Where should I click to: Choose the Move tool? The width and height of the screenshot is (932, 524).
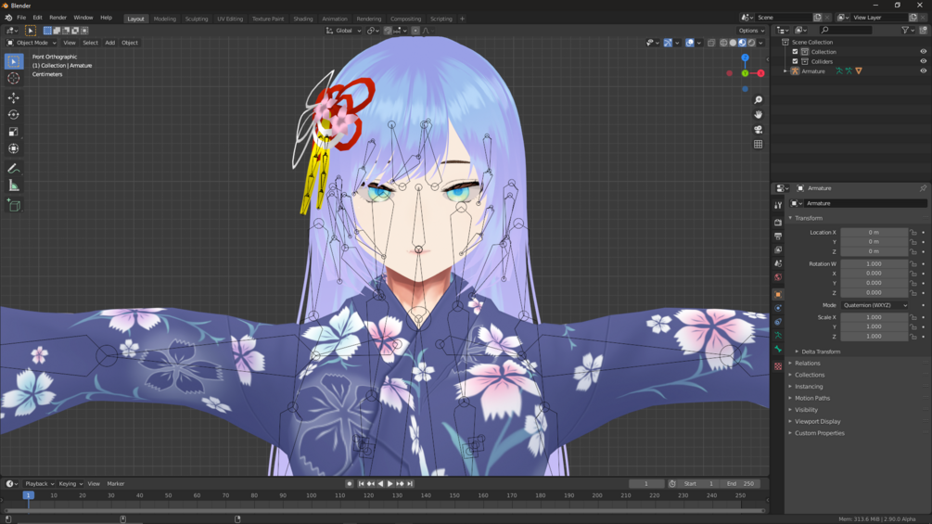(14, 97)
